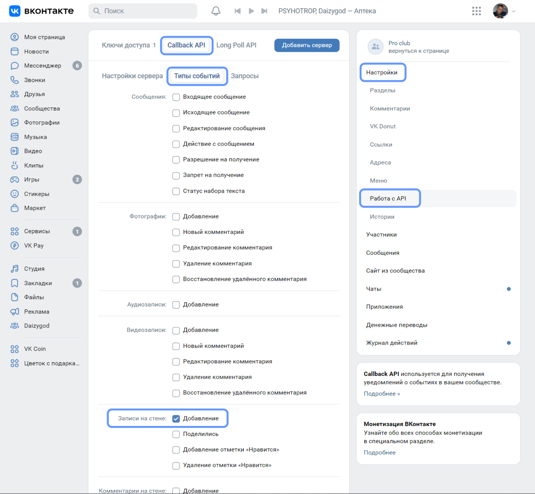The height and width of the screenshot is (494, 535).
Task: Open Bookmarks in the sidebar
Action: (38, 283)
